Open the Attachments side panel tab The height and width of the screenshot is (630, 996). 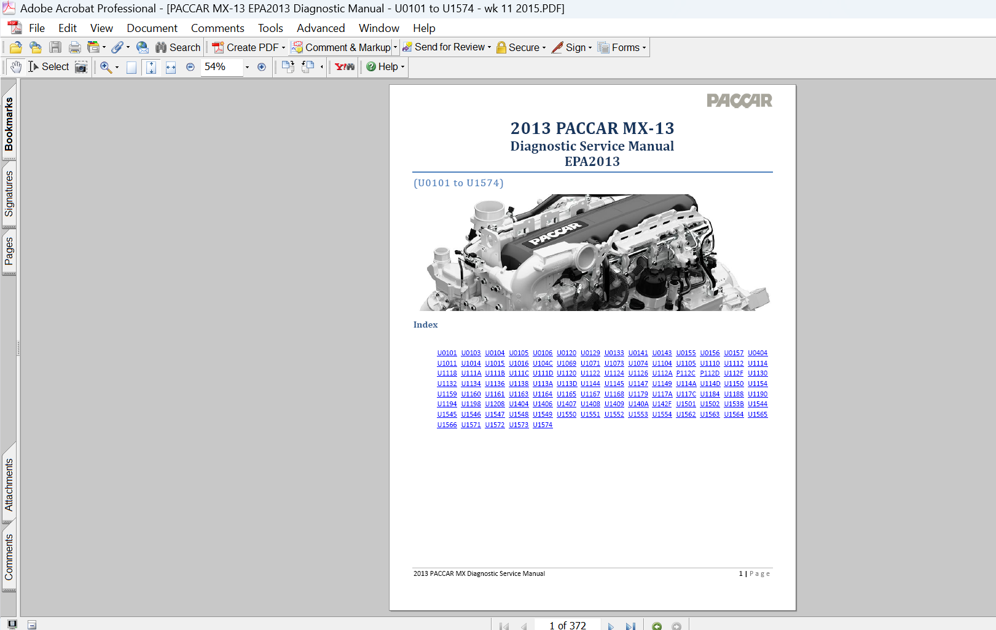pyautogui.click(x=9, y=484)
